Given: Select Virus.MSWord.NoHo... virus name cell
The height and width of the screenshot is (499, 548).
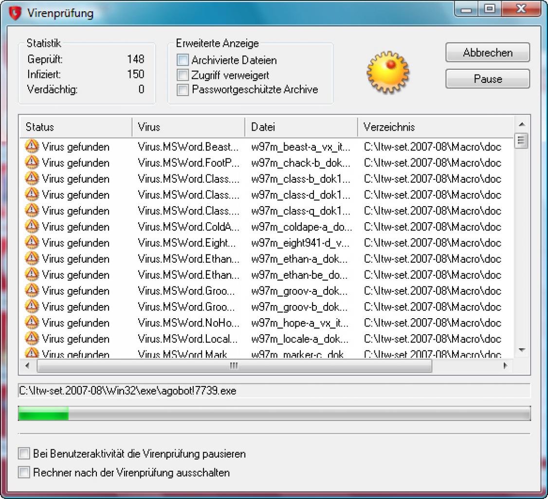Looking at the screenshot, I should click(188, 323).
